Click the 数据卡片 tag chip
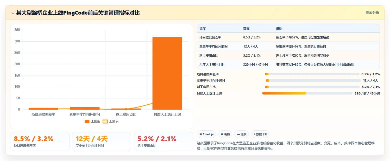 click(261, 134)
